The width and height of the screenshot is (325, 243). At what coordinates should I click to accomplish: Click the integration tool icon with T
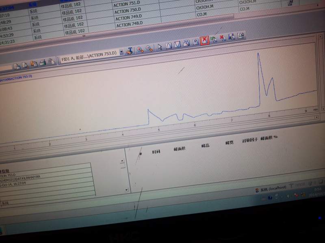(130, 51)
